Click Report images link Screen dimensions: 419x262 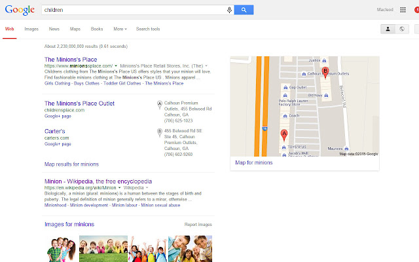pos(198,225)
